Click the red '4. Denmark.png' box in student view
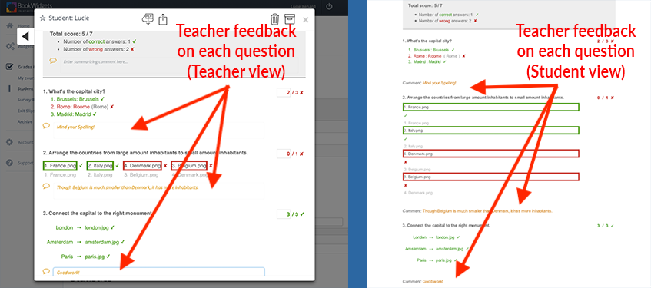This screenshot has height=288, width=651. tap(490, 154)
